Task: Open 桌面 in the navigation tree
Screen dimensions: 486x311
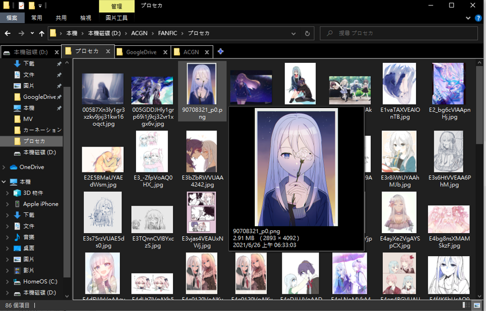Action: (x=28, y=249)
